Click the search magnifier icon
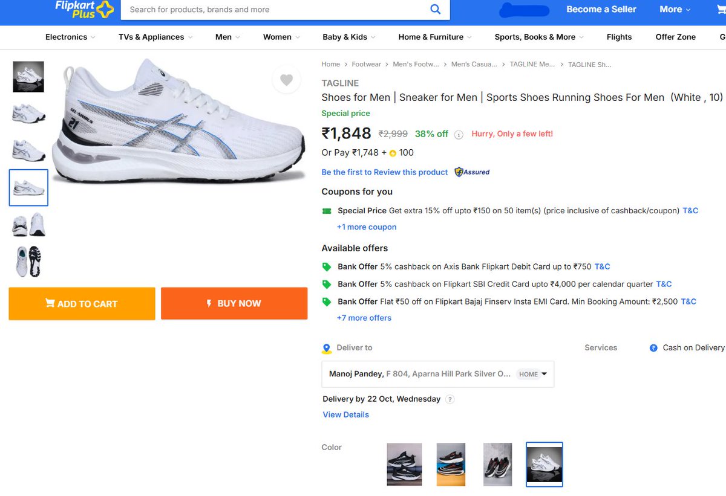Image resolution: width=726 pixels, height=496 pixels. 435,9
